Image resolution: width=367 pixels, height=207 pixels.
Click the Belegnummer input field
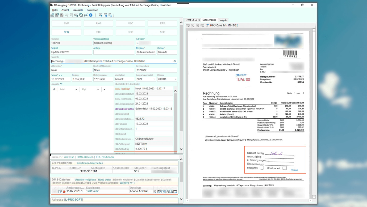[103, 79]
